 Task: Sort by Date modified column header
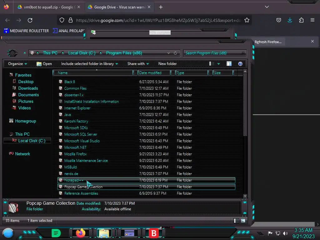pos(154,72)
